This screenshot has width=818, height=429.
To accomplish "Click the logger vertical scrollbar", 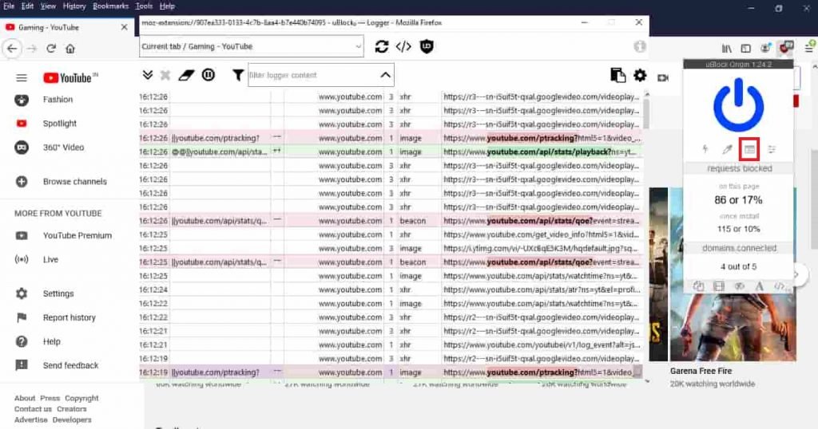I will pos(647,112).
